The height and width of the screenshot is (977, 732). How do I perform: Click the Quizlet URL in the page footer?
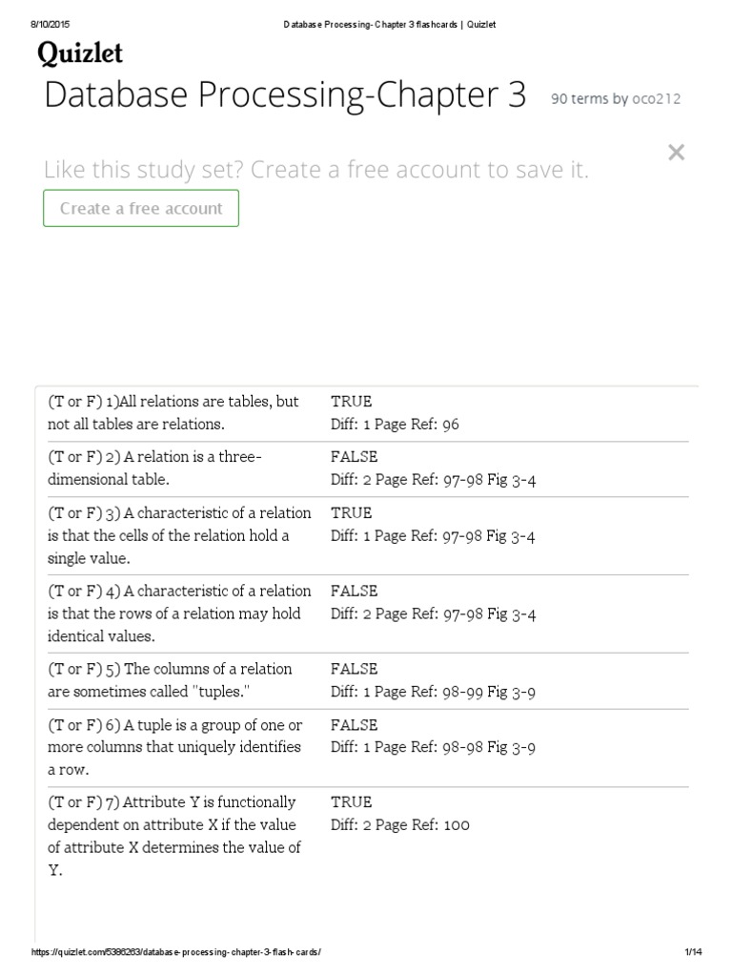click(x=175, y=952)
